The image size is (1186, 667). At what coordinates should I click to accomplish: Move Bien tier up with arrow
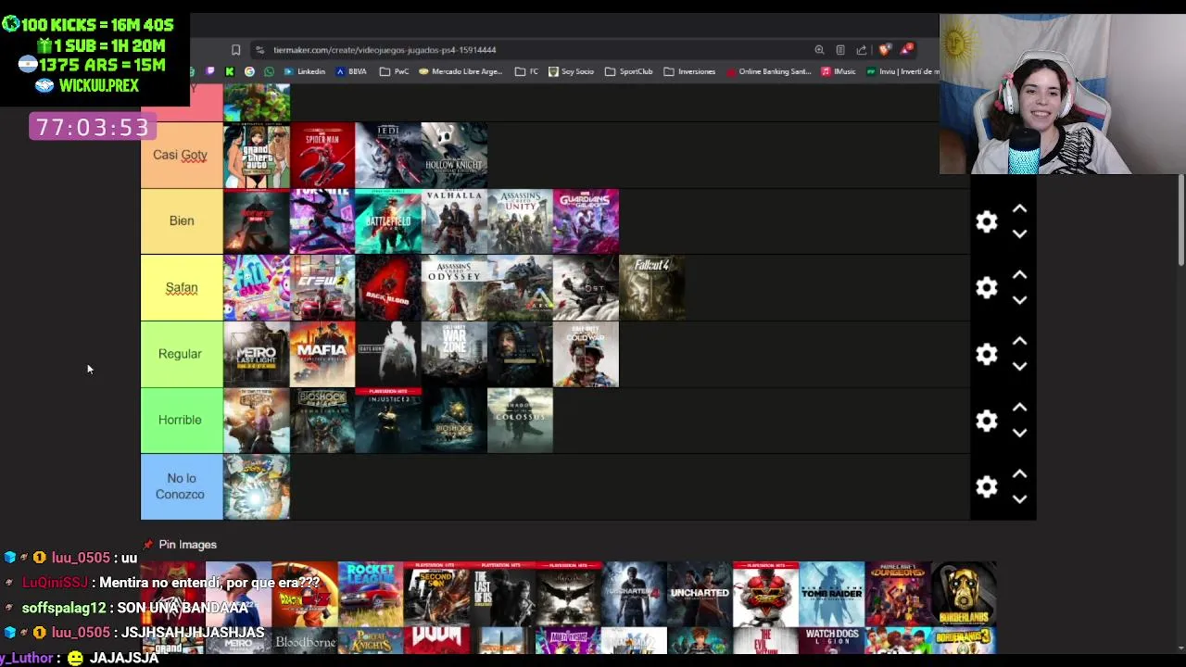point(1019,209)
